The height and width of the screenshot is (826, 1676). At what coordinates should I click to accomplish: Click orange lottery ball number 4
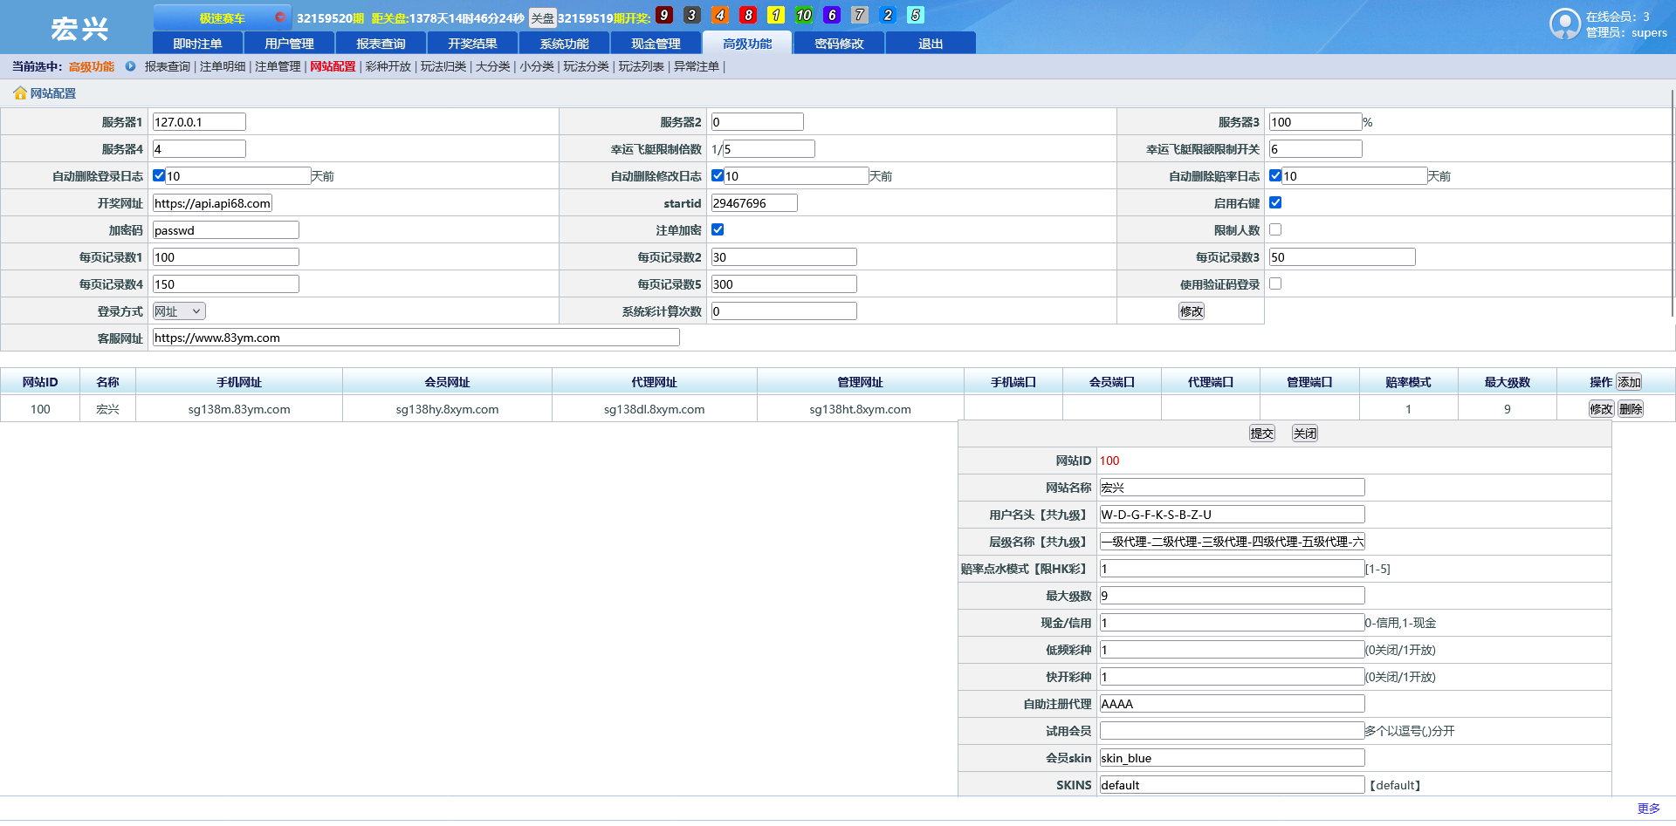tap(720, 15)
